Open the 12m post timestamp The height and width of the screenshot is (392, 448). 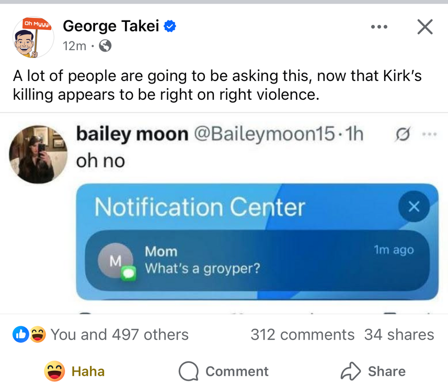click(x=74, y=46)
